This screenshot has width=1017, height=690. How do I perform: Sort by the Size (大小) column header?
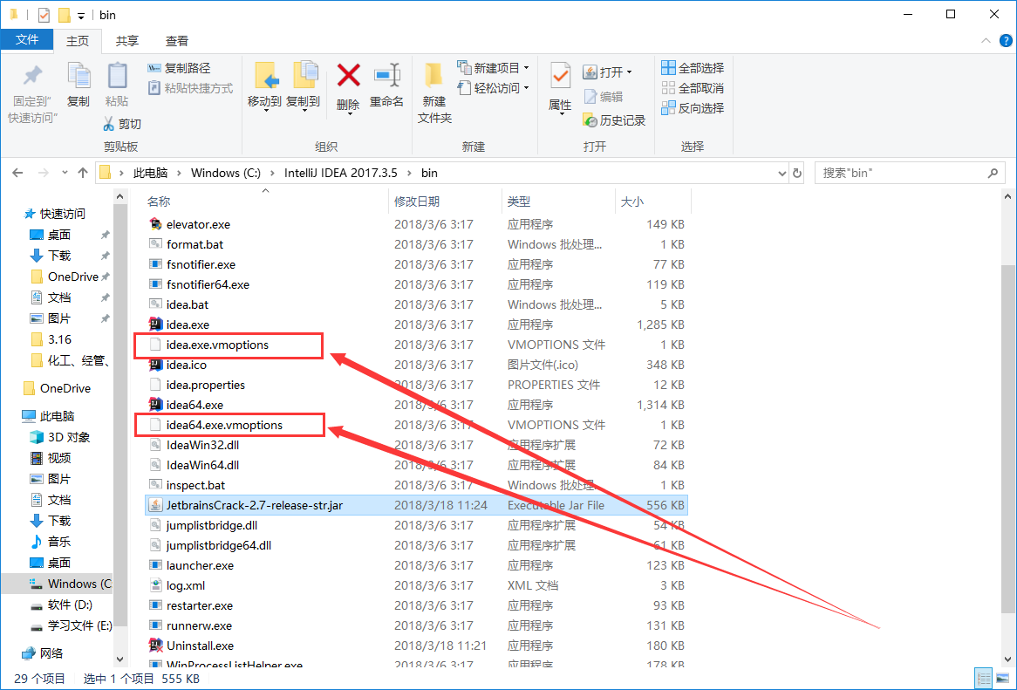point(632,202)
